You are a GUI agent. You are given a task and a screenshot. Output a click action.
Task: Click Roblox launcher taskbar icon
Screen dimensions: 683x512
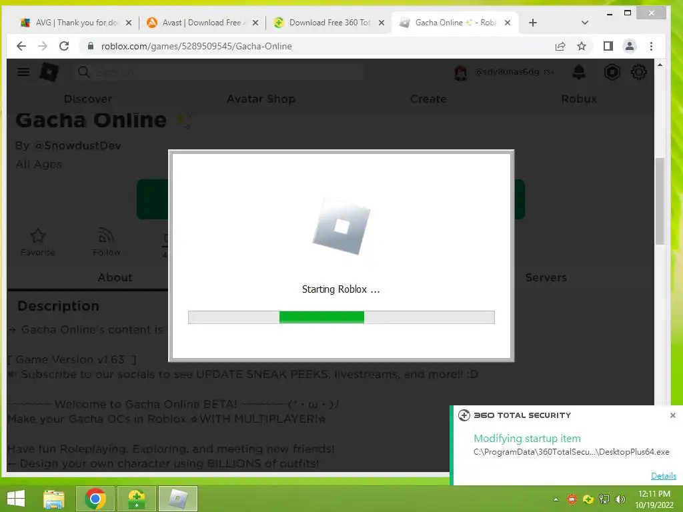177,499
